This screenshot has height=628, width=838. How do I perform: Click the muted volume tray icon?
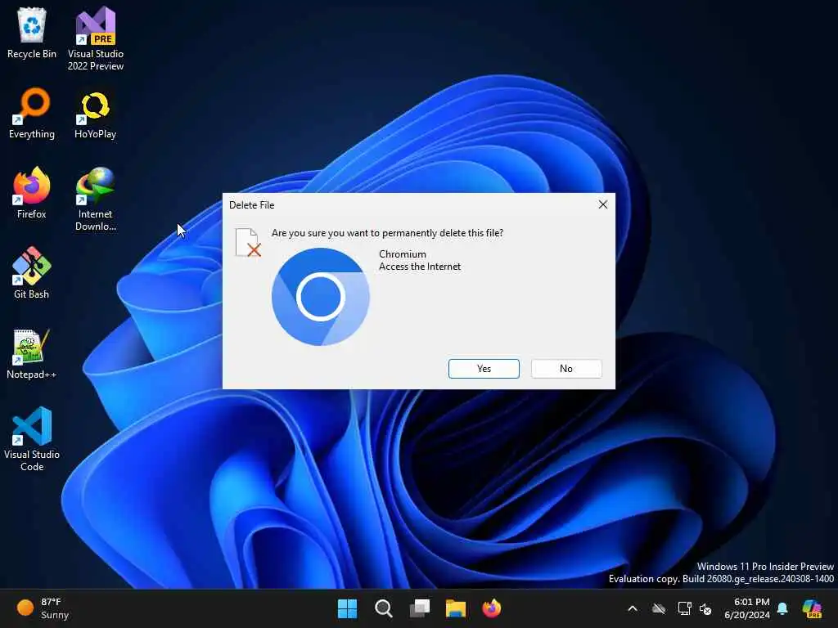pyautogui.click(x=705, y=608)
